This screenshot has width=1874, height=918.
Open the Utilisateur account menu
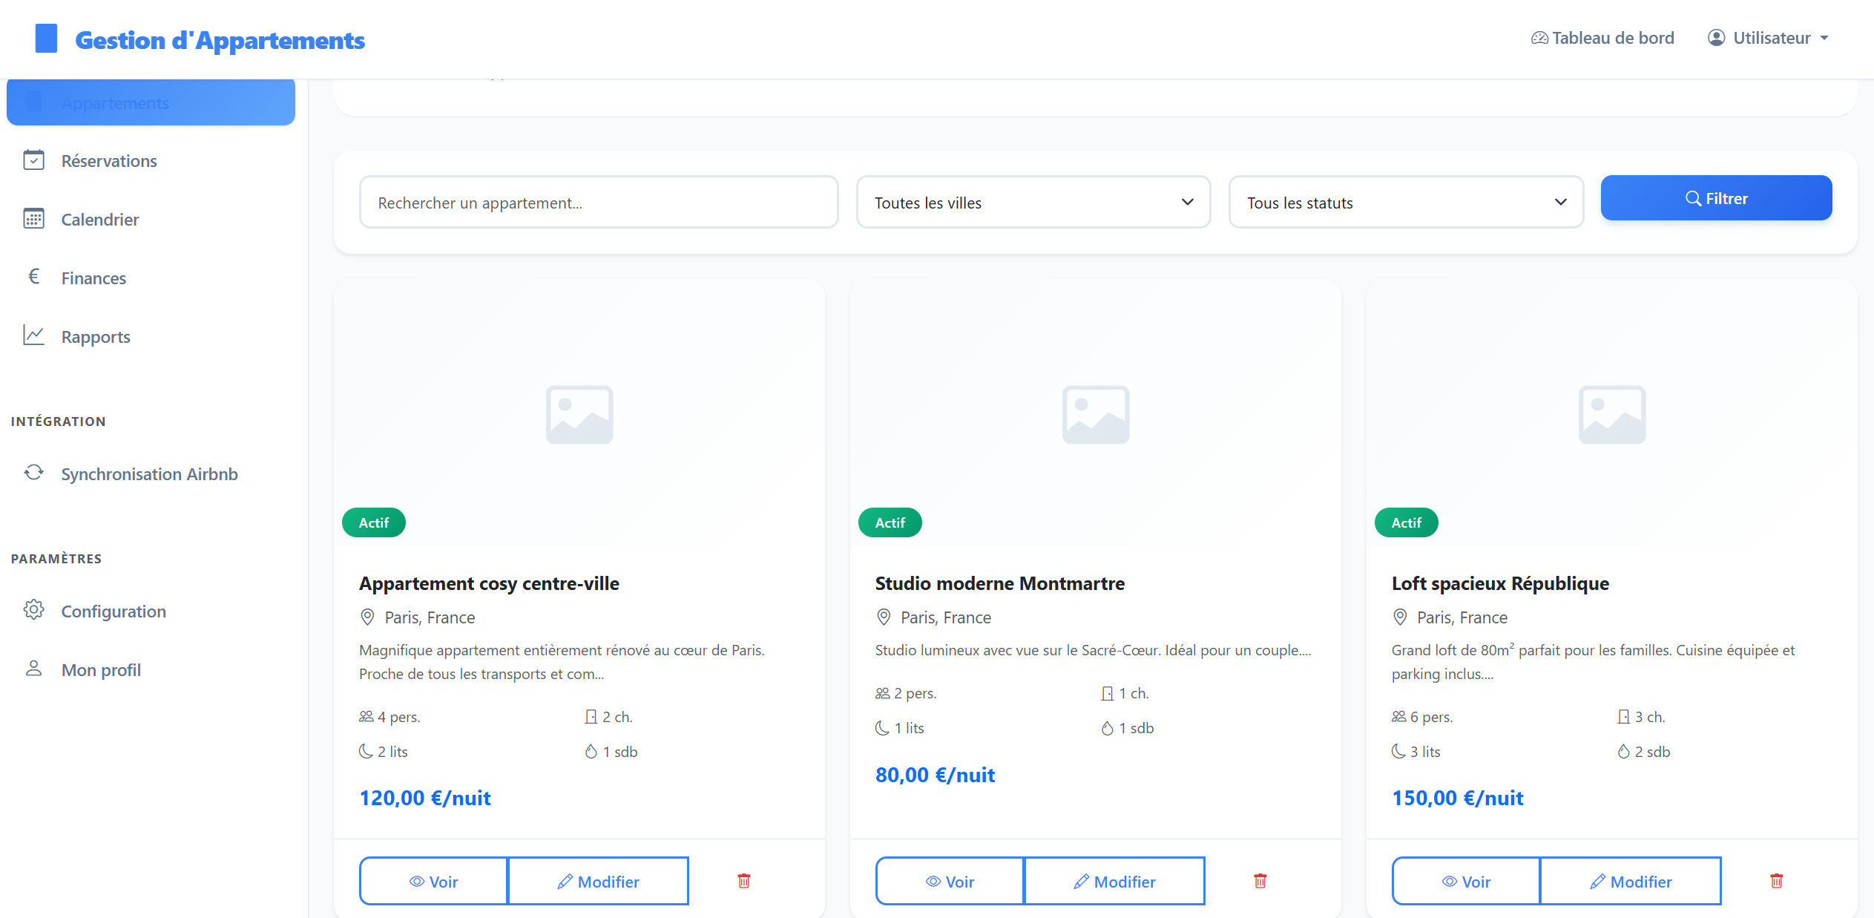1769,38
